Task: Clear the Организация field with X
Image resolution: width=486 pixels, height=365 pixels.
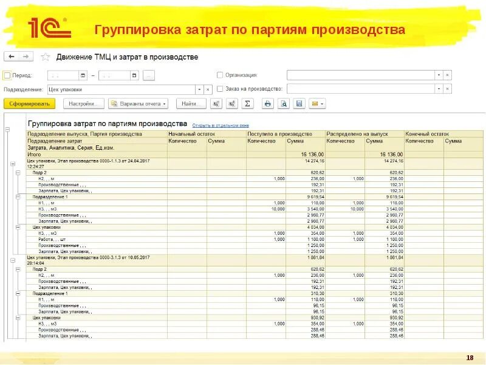Action: pos(447,75)
